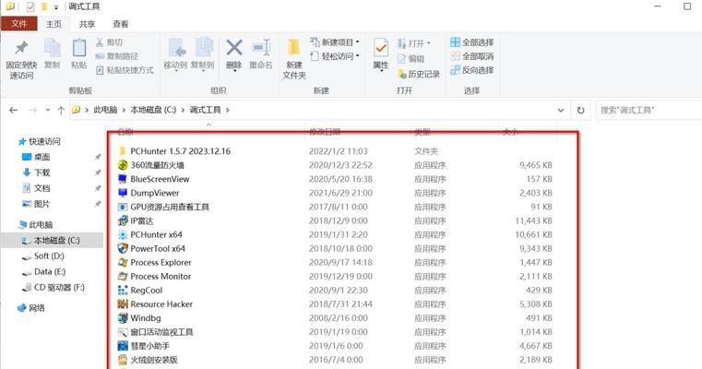
Task: Select This PC (此电脑) in sidebar
Action: pyautogui.click(x=35, y=225)
